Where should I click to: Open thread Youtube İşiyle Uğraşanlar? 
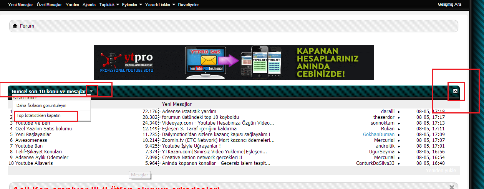[191, 146]
